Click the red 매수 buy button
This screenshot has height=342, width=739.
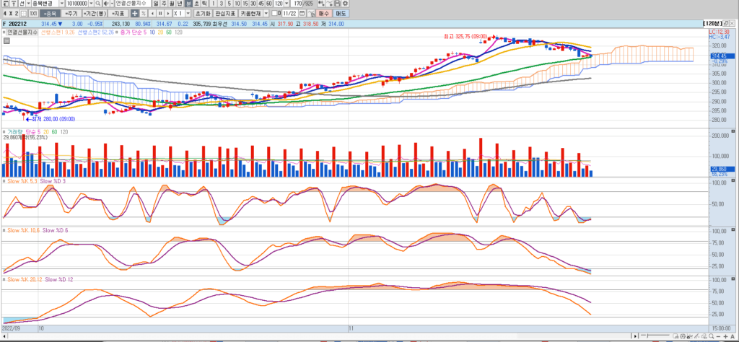[323, 14]
